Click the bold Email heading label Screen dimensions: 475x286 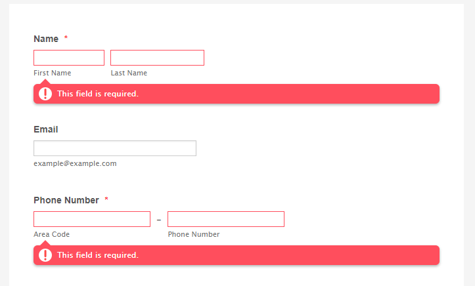[x=46, y=130]
